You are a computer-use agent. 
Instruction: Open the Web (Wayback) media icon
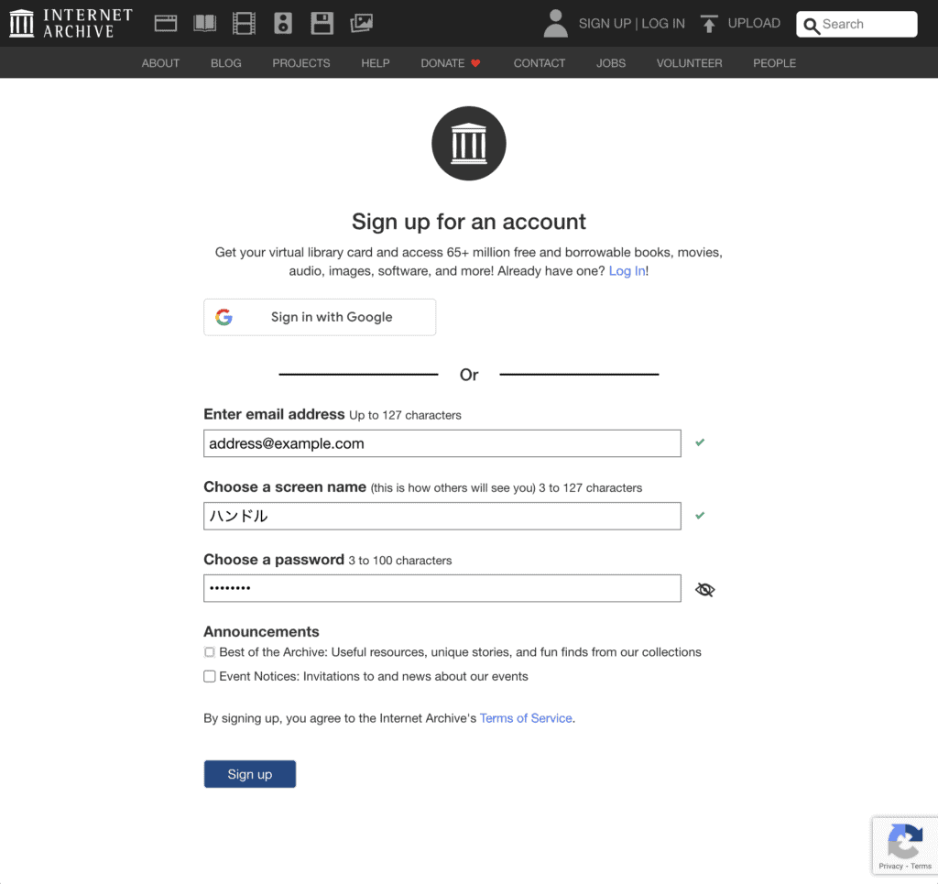[166, 23]
